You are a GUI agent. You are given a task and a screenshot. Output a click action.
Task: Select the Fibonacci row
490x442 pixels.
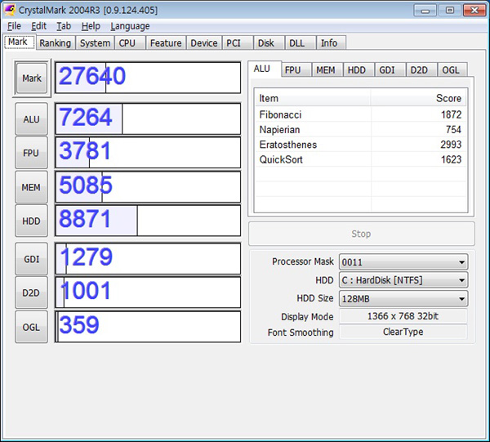361,114
